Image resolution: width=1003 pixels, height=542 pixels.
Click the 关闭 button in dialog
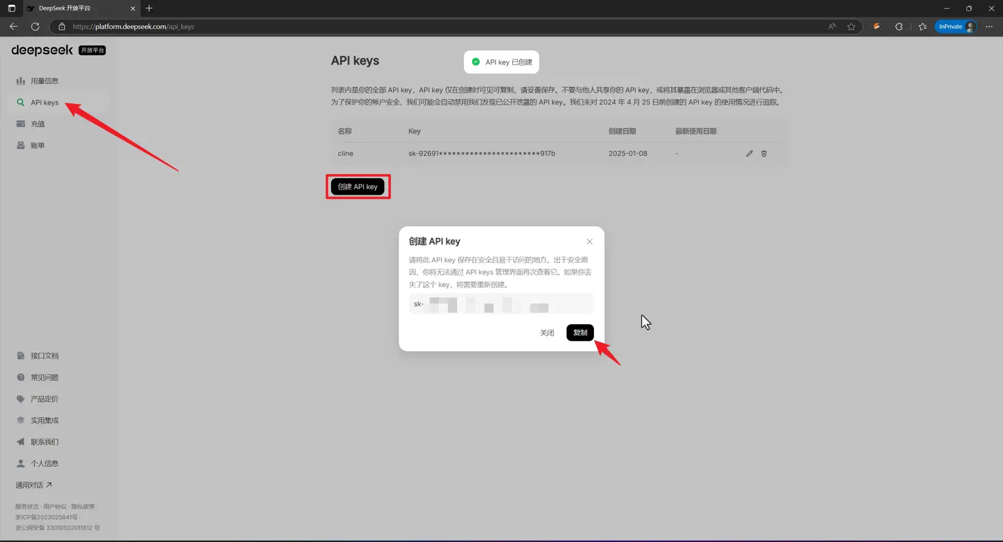tap(547, 333)
